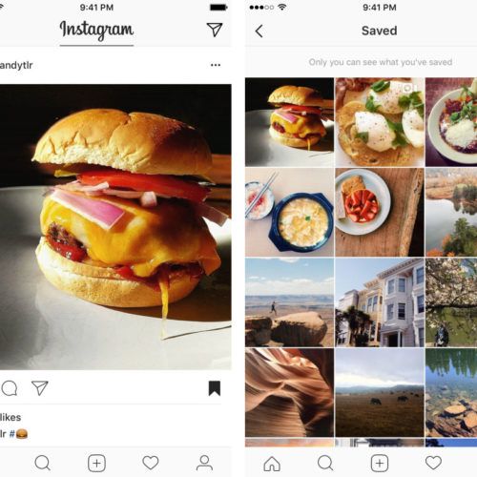Viewport: 477px width, 477px height.
Task: Share post via paper plane icon below photo
Action: pos(40,388)
